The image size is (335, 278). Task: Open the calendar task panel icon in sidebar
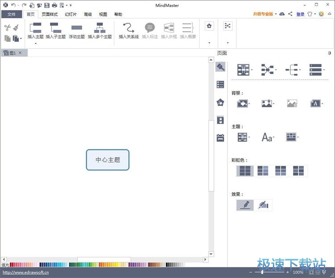220,138
